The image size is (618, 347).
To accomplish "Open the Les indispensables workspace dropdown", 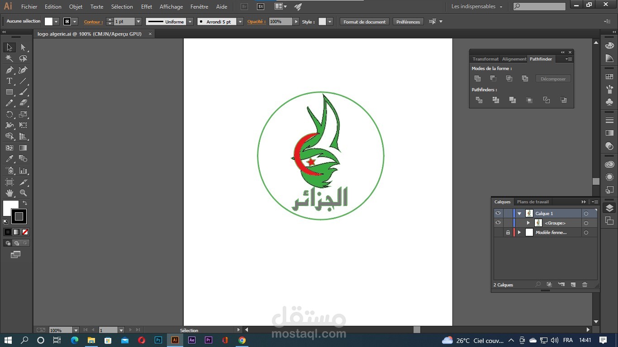I will point(477,6).
